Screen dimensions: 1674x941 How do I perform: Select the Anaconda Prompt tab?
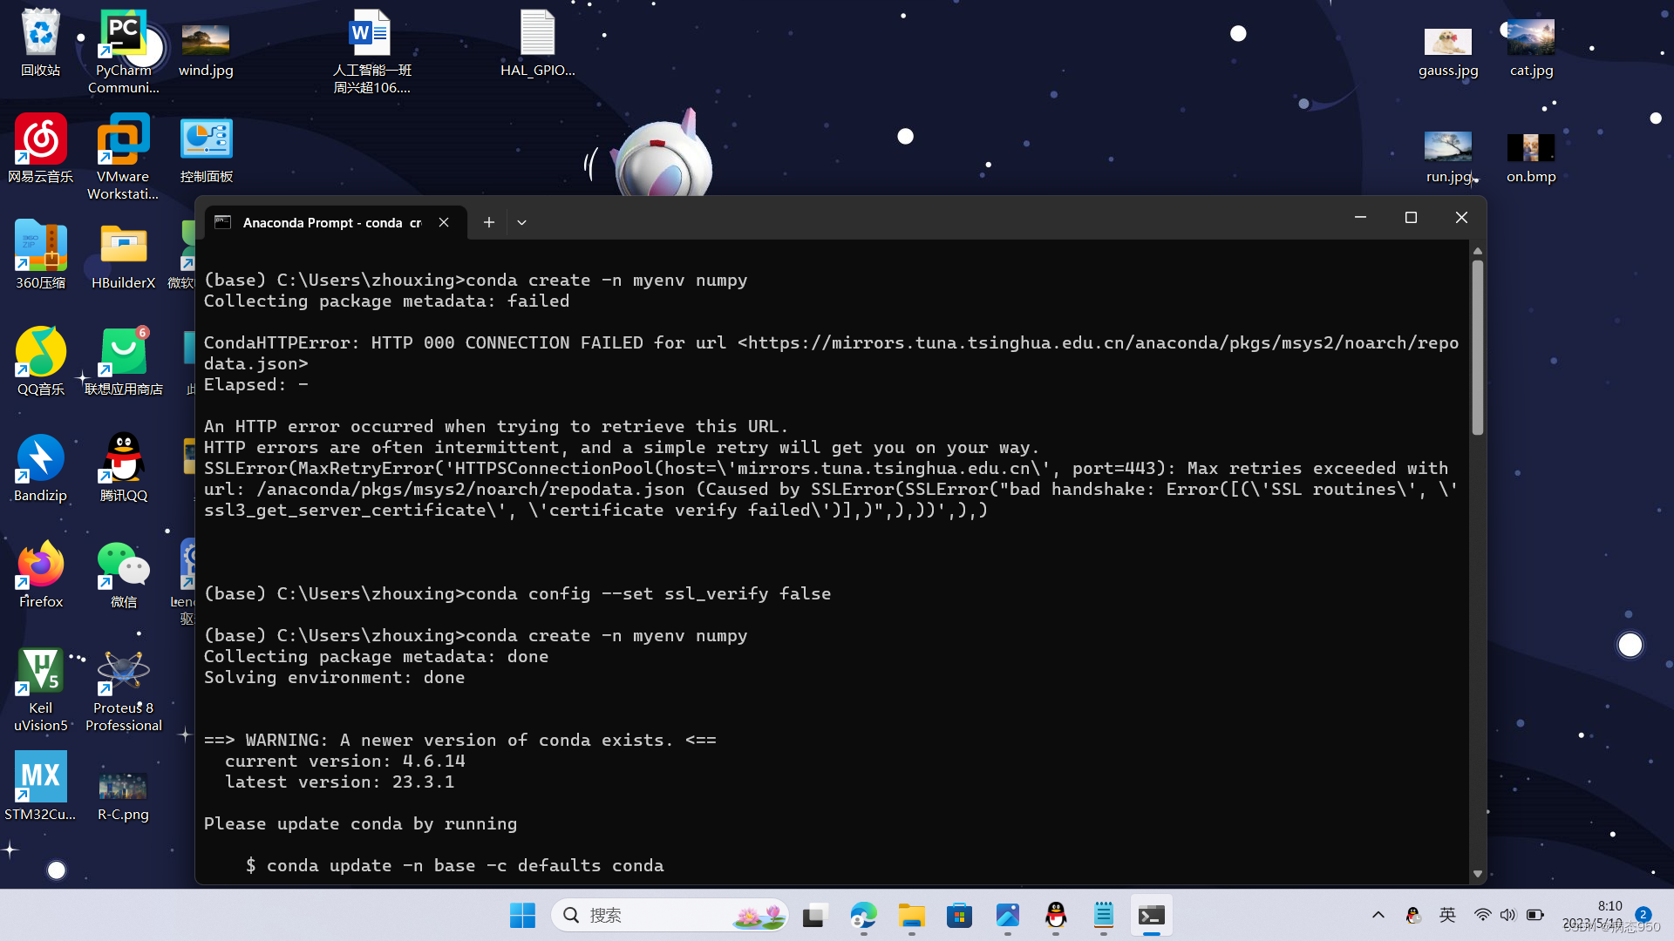[331, 222]
